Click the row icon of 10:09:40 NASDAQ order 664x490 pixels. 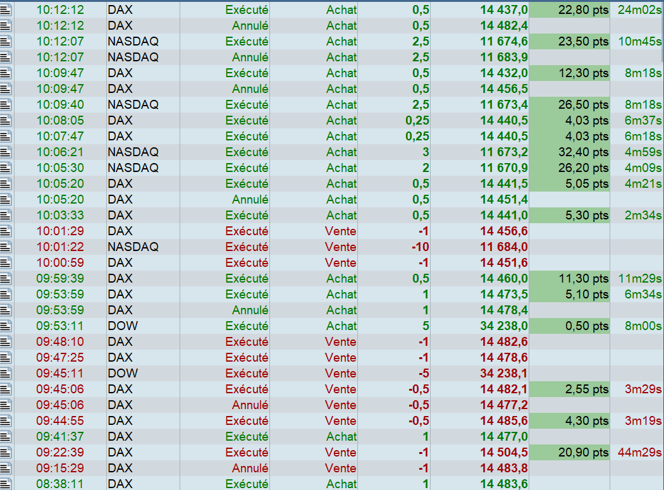6,104
